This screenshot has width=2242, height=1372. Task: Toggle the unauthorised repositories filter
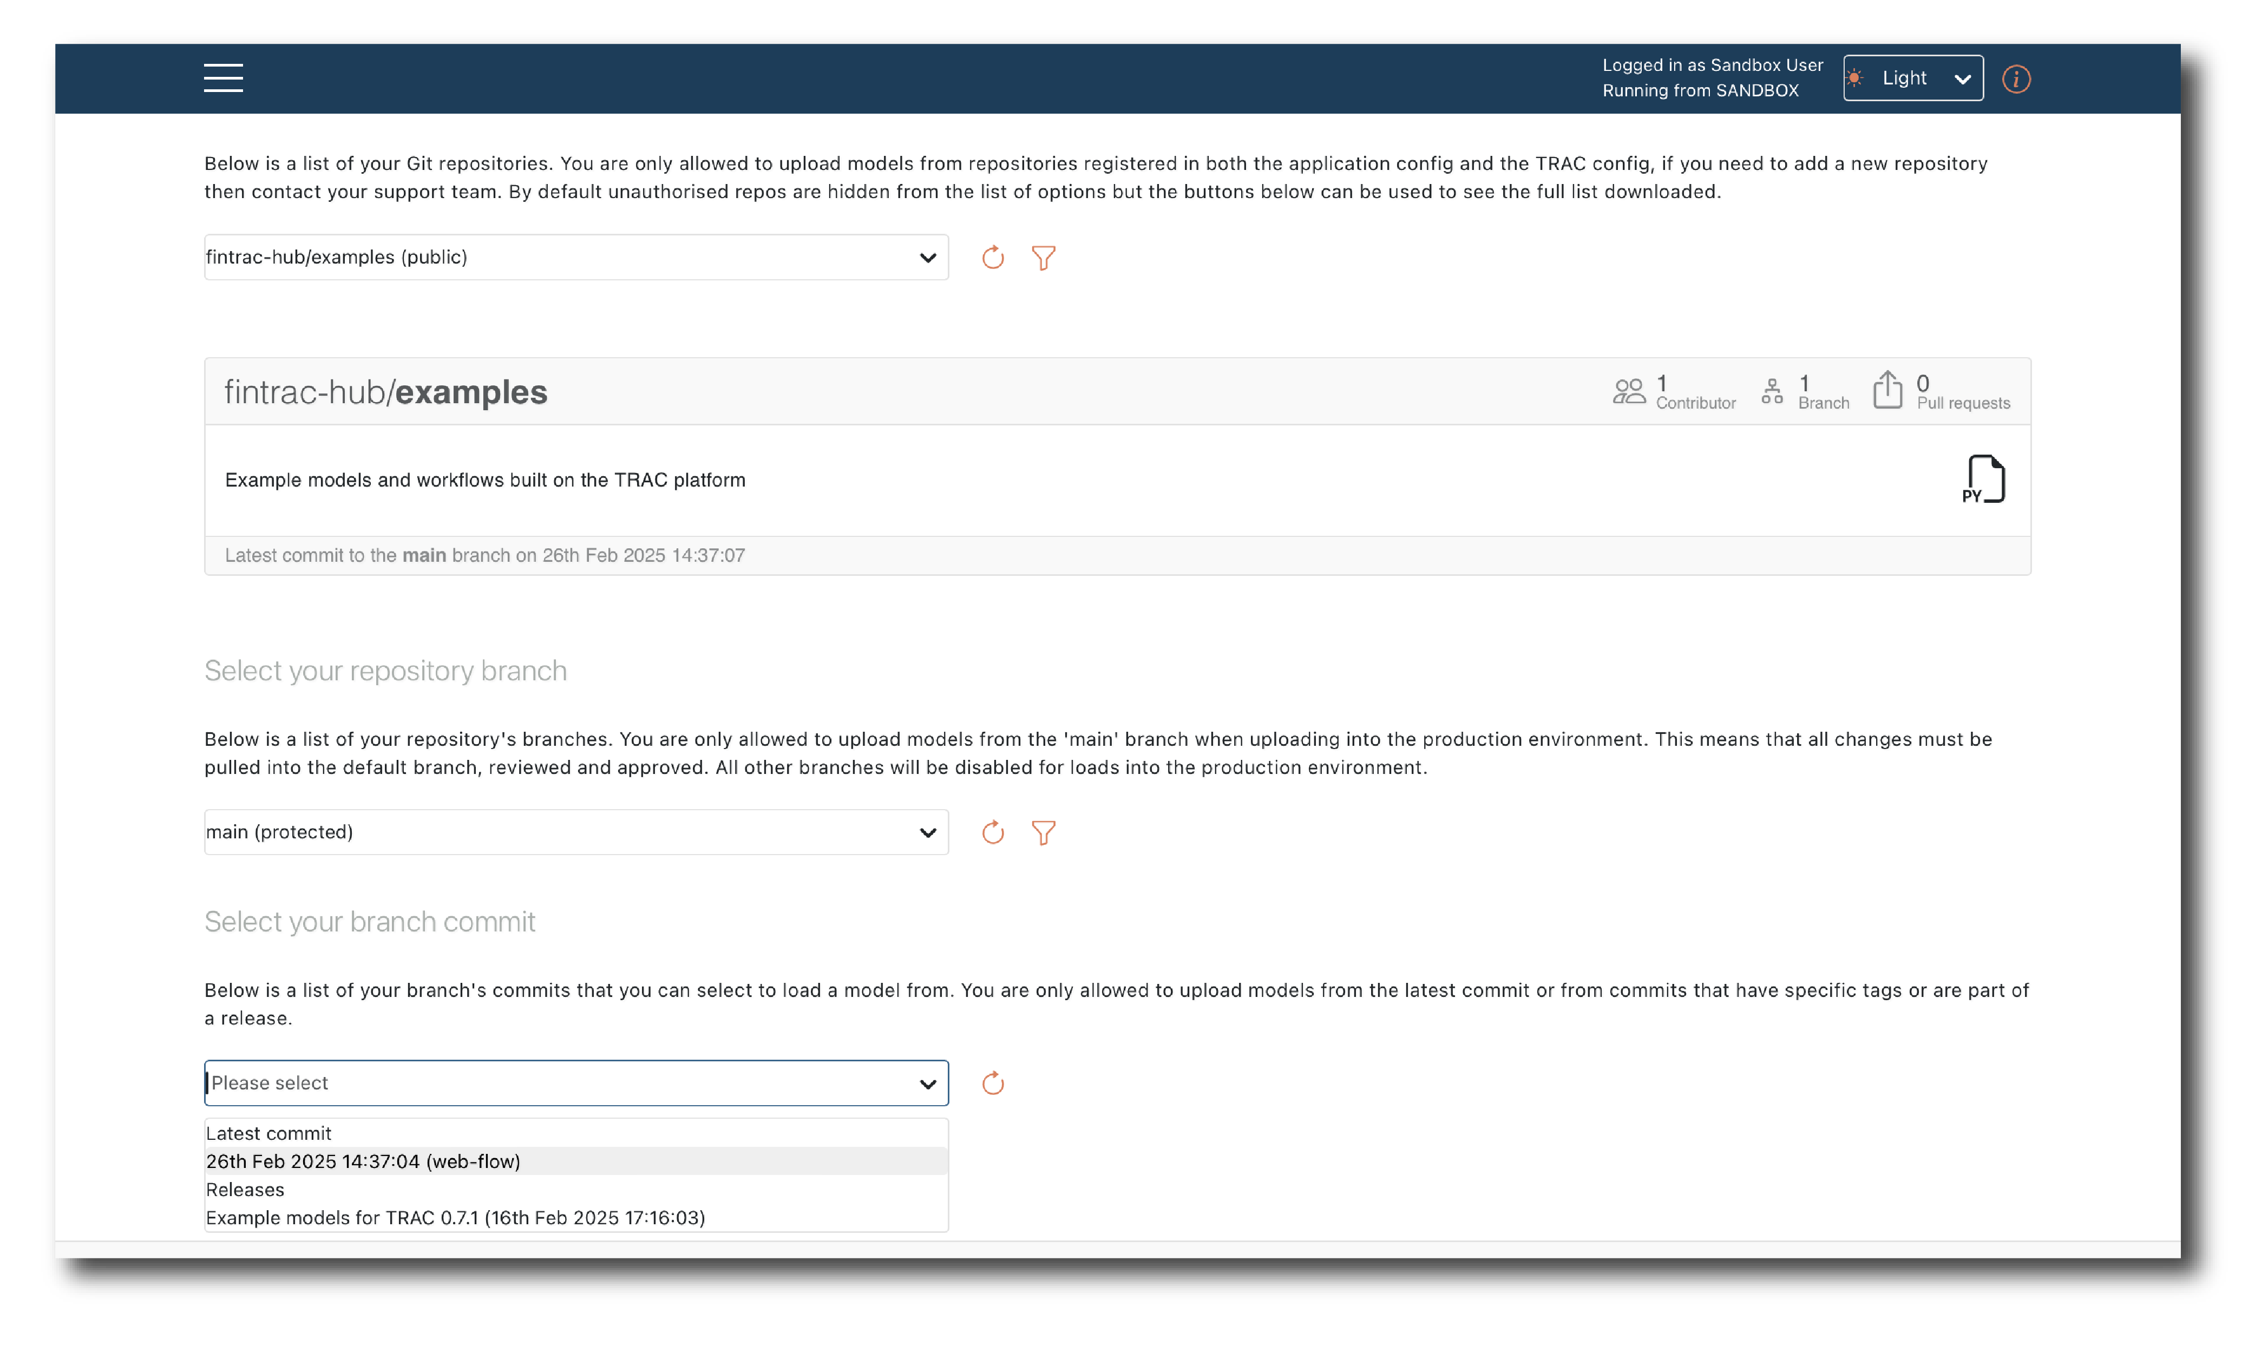[x=1043, y=258]
